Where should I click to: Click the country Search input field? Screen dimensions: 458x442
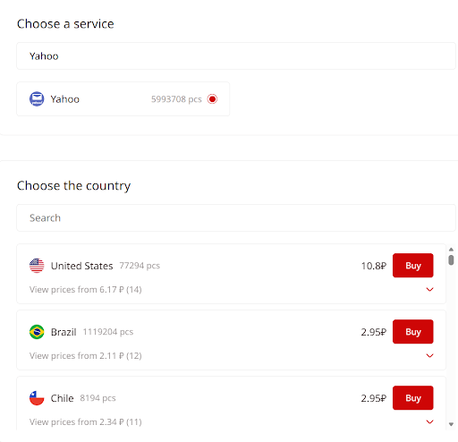coord(236,218)
